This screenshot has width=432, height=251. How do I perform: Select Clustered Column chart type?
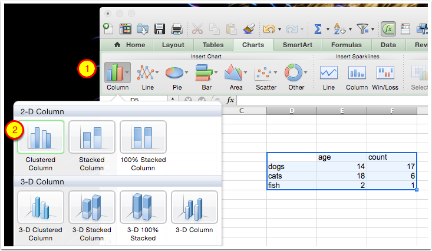coord(40,137)
